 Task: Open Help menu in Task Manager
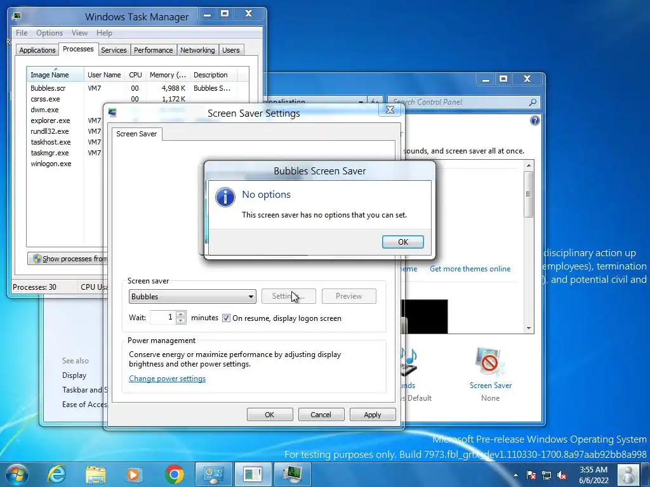[x=104, y=33]
